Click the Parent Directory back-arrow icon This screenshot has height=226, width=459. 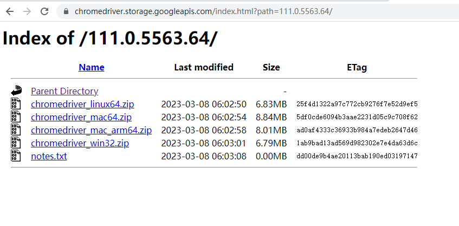coord(16,91)
